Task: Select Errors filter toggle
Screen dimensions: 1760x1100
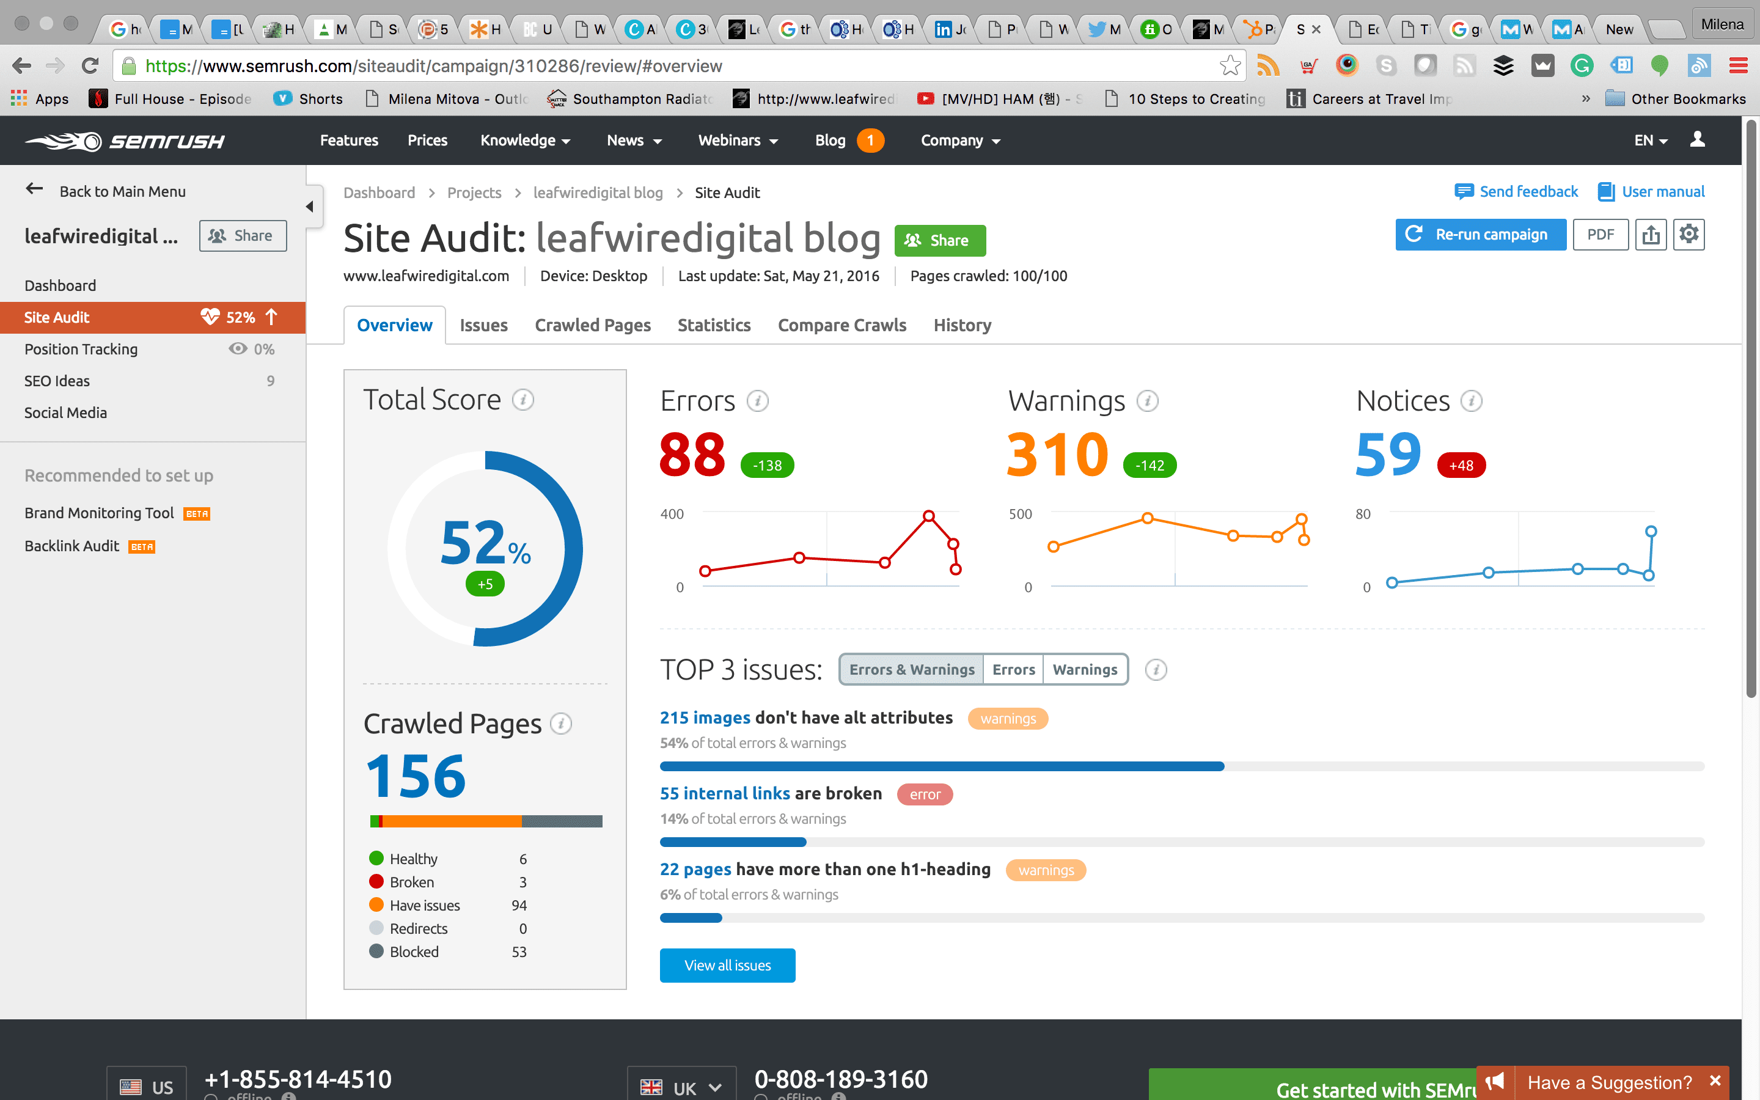Action: pos(1013,669)
